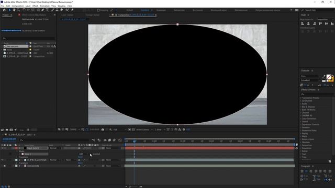Screen dimensions: 335x188
Task: Take a snapshot with camera icon
Action: pyautogui.click(x=103, y=130)
